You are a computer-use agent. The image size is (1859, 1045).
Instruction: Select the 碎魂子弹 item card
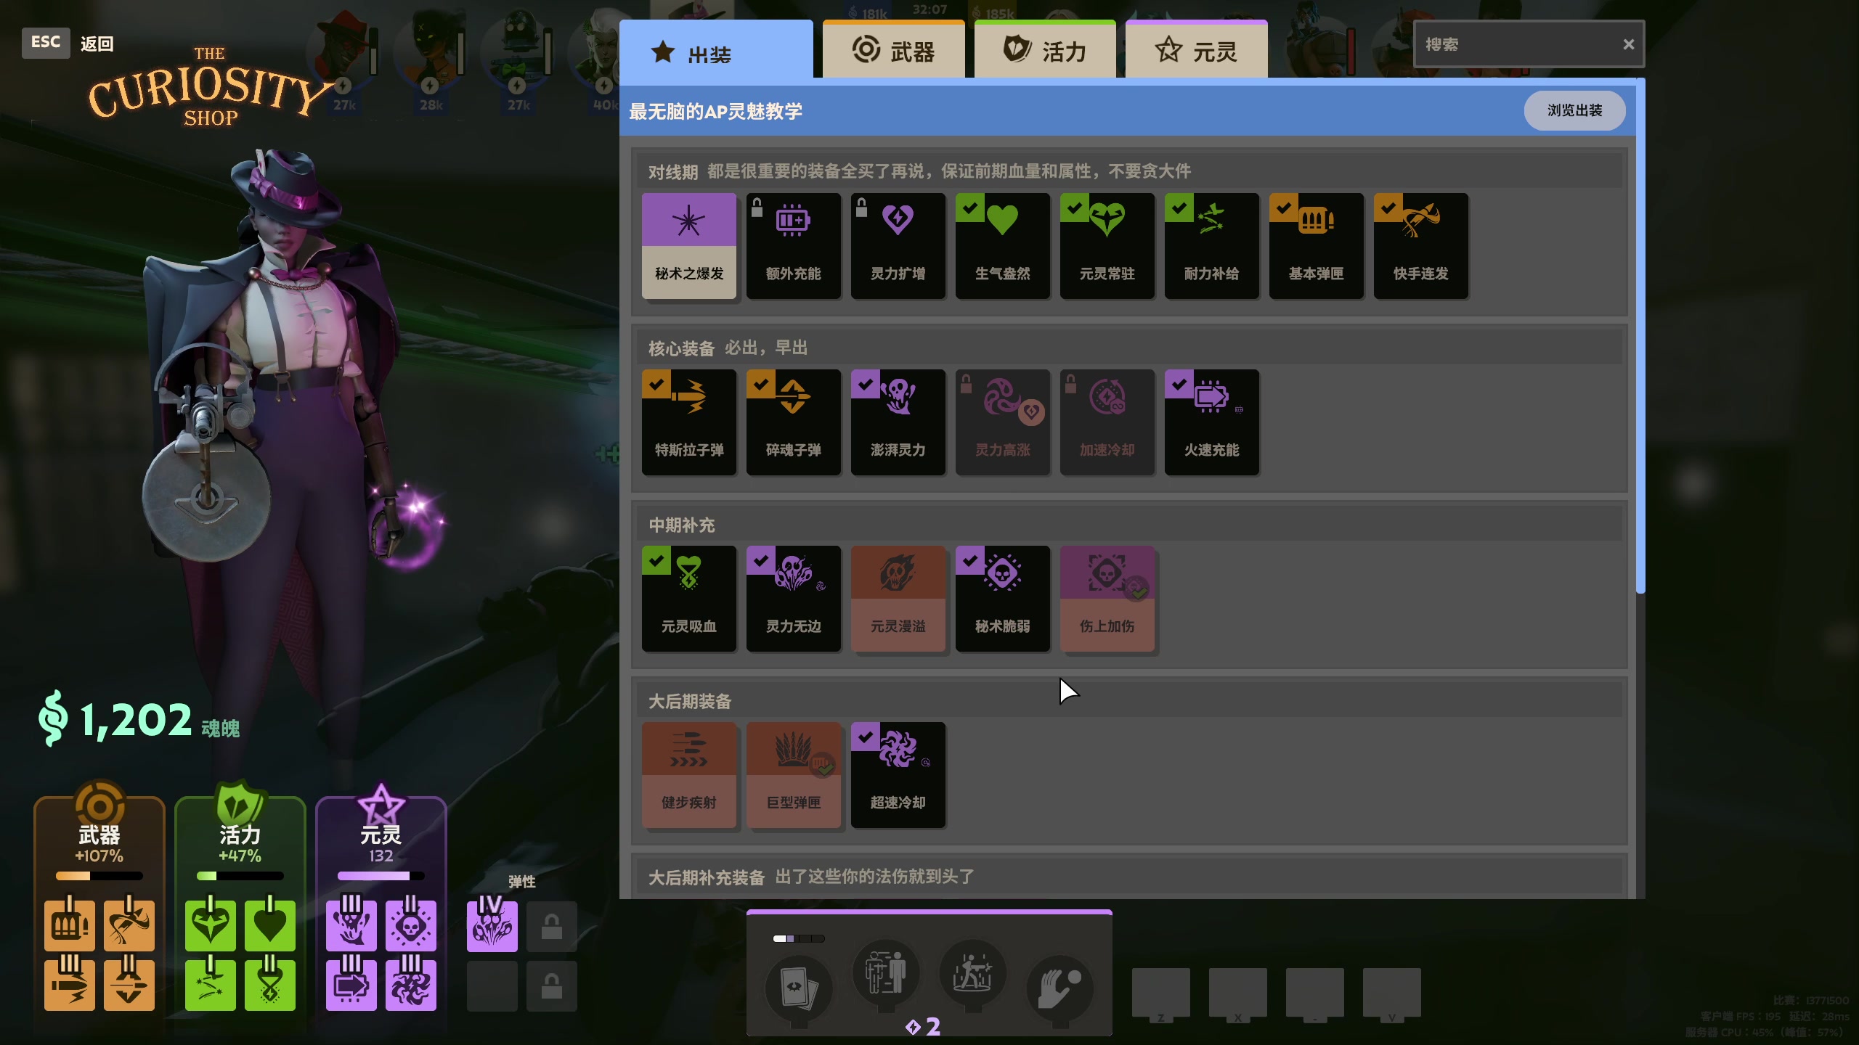pyautogui.click(x=793, y=422)
